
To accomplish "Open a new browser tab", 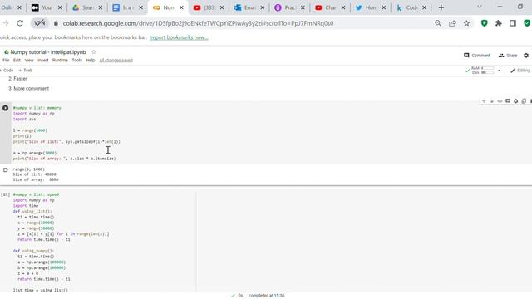I will (x=441, y=7).
